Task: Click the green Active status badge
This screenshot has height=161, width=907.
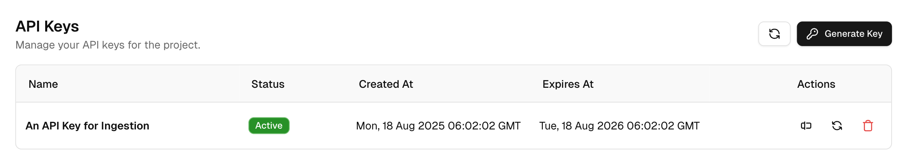Action: pyautogui.click(x=269, y=125)
